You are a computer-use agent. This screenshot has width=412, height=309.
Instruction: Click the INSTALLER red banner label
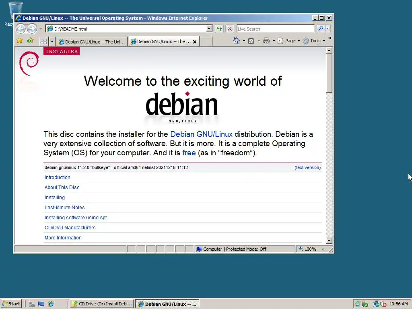pos(62,51)
